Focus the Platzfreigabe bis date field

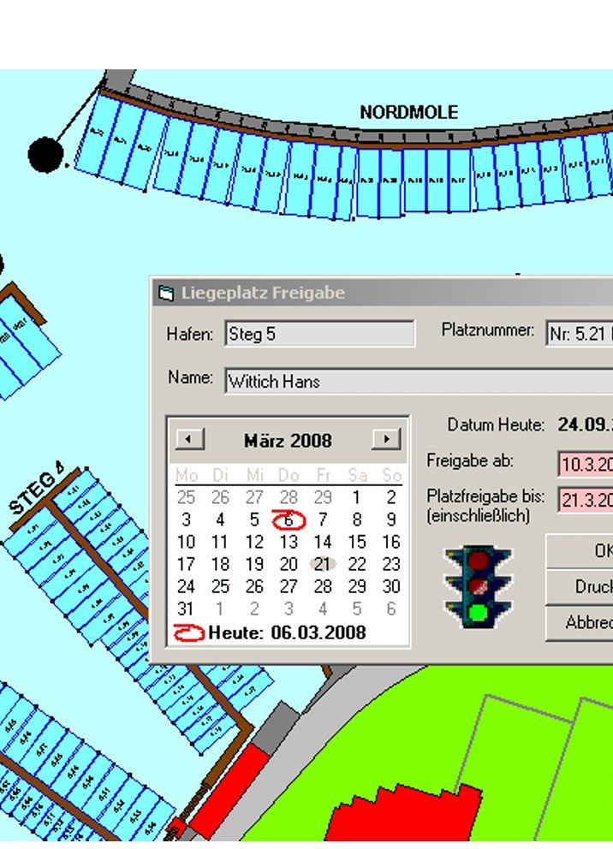tap(586, 500)
